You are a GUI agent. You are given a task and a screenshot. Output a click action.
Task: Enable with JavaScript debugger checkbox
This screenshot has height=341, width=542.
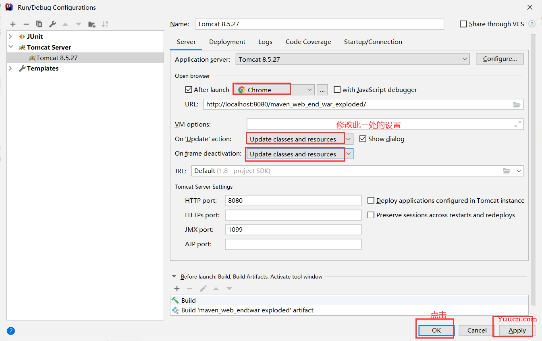(x=337, y=89)
